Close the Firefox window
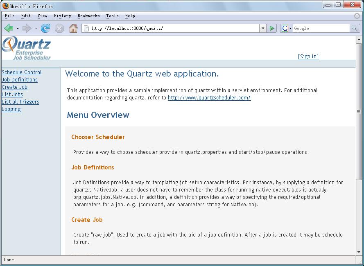364x266 pixels. click(x=352, y=5)
